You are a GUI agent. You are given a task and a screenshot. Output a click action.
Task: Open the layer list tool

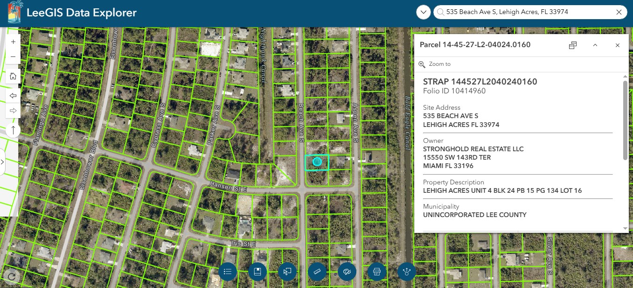228,271
